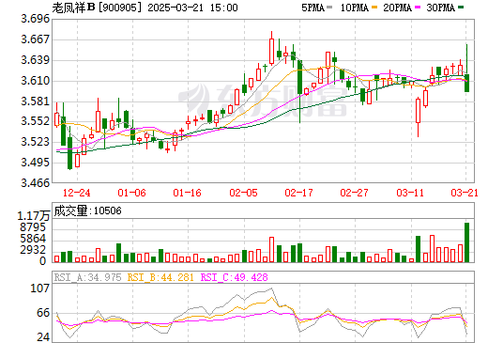Click the 3.552 price axis label
Viewport: 488px width, 343px height.
pyautogui.click(x=35, y=121)
